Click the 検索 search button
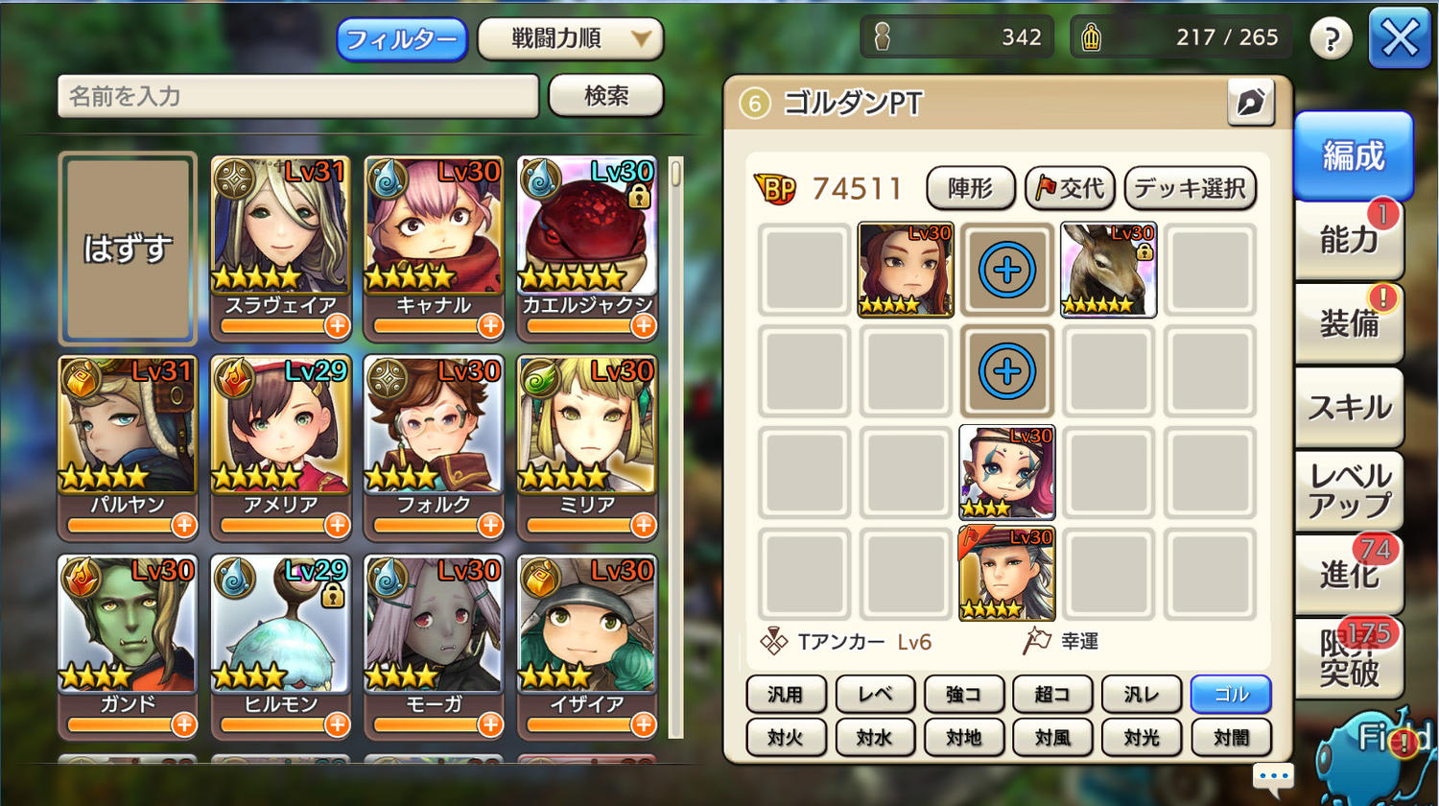Image resolution: width=1439 pixels, height=806 pixels. pyautogui.click(x=606, y=96)
